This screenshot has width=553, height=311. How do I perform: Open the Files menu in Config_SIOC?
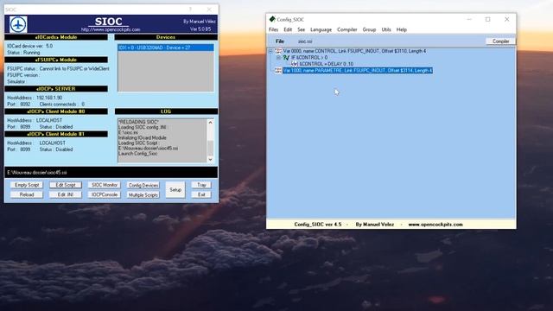point(273,29)
